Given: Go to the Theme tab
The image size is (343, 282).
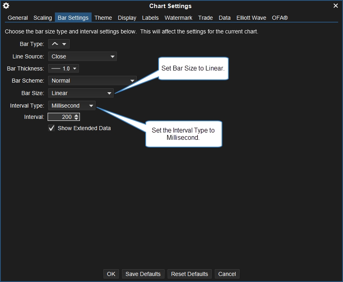Looking at the screenshot, I should coord(103,18).
